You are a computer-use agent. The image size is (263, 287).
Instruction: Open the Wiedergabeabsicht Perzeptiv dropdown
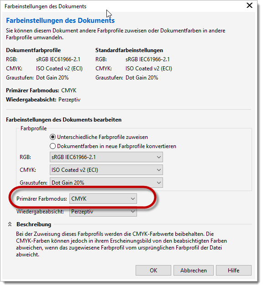tap(103, 212)
